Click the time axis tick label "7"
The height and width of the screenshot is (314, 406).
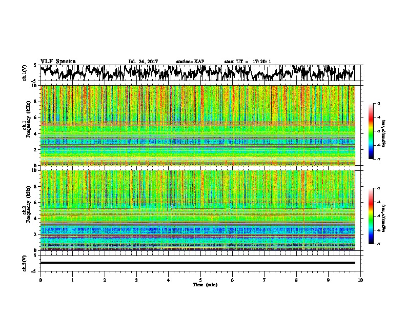[265, 280]
